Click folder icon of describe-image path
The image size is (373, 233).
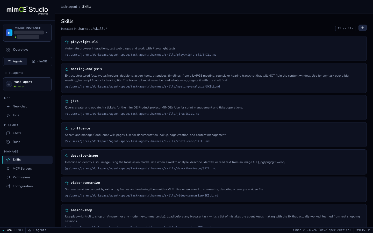coord(66,169)
